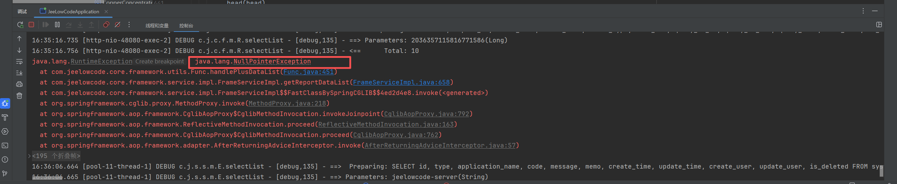Click the console vertical scrollbar thumb
This screenshot has width=897, height=184.
click(x=881, y=171)
